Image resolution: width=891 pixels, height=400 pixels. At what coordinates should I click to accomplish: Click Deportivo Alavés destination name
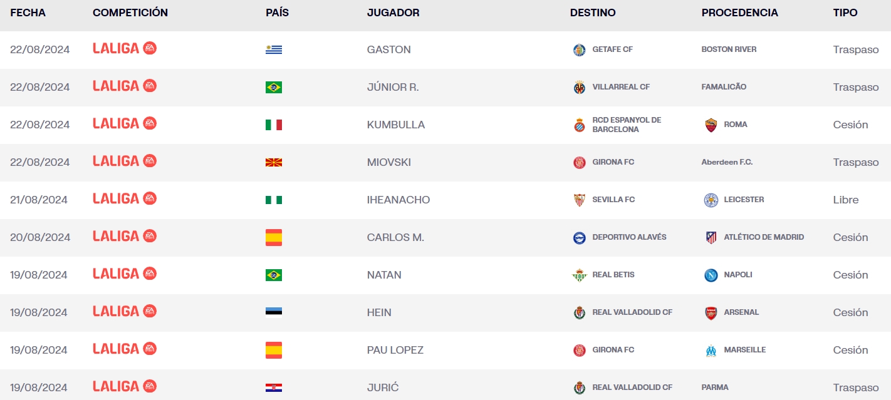[629, 237]
